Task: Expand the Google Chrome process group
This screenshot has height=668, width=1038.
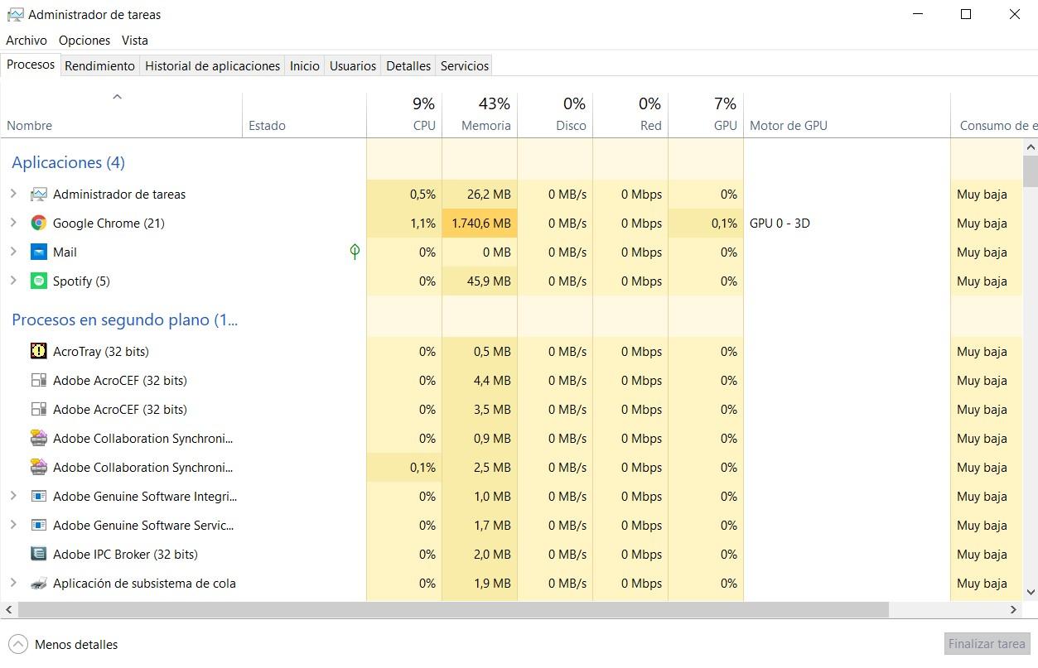Action: pyautogui.click(x=13, y=223)
